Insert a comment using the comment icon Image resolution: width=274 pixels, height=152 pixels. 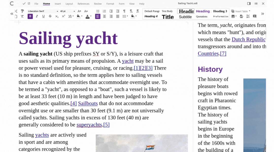click(254, 16)
